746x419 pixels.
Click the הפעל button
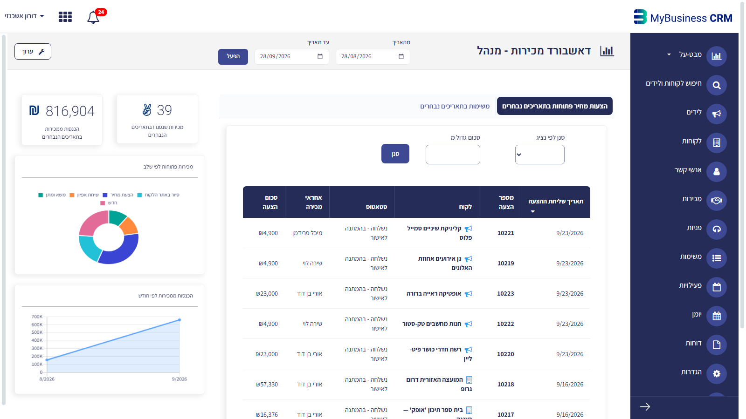coord(233,57)
